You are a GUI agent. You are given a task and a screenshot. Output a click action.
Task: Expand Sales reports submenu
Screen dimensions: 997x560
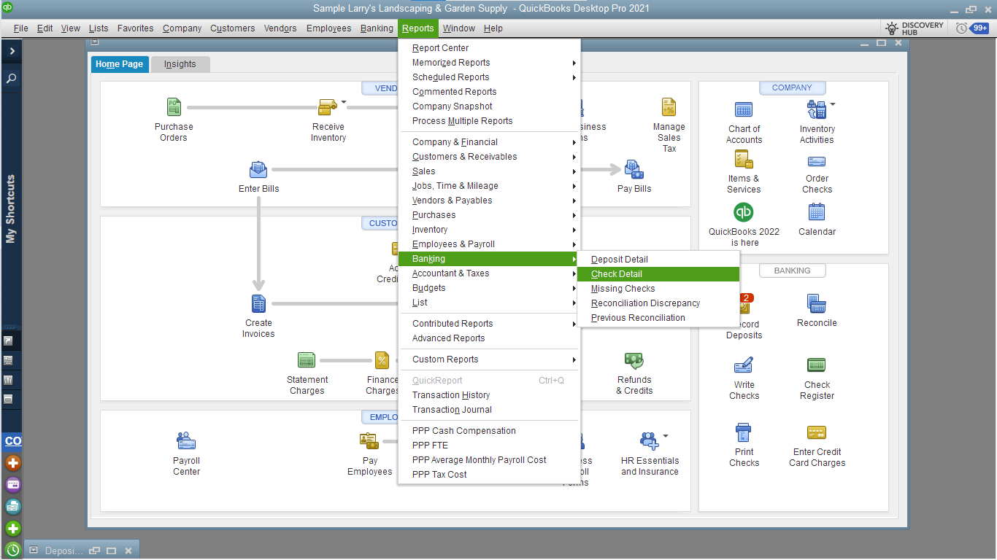(x=490, y=171)
